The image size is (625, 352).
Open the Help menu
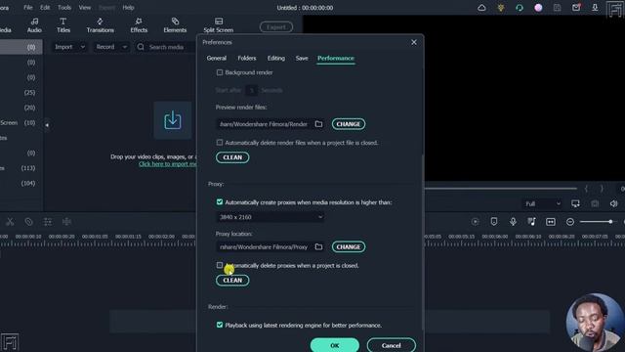click(128, 8)
